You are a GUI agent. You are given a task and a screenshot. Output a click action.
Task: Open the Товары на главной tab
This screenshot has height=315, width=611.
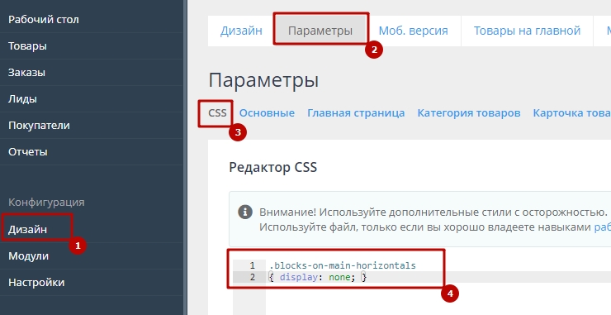click(x=527, y=31)
